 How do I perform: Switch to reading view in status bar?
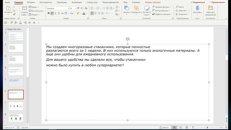pos(187,127)
